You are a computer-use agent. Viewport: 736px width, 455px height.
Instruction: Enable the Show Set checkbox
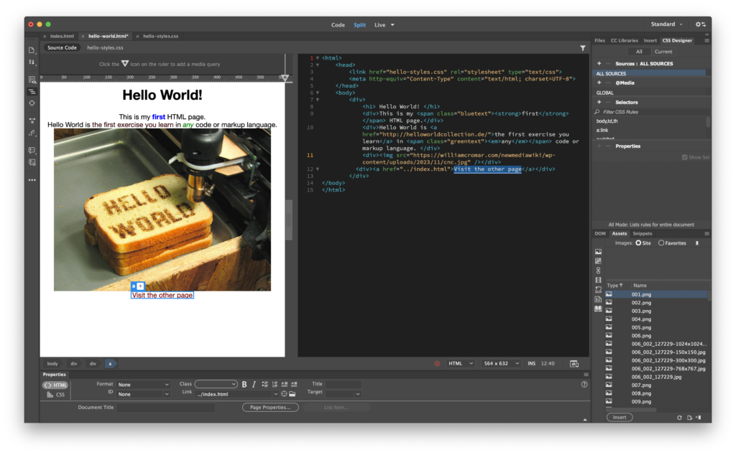tap(685, 157)
